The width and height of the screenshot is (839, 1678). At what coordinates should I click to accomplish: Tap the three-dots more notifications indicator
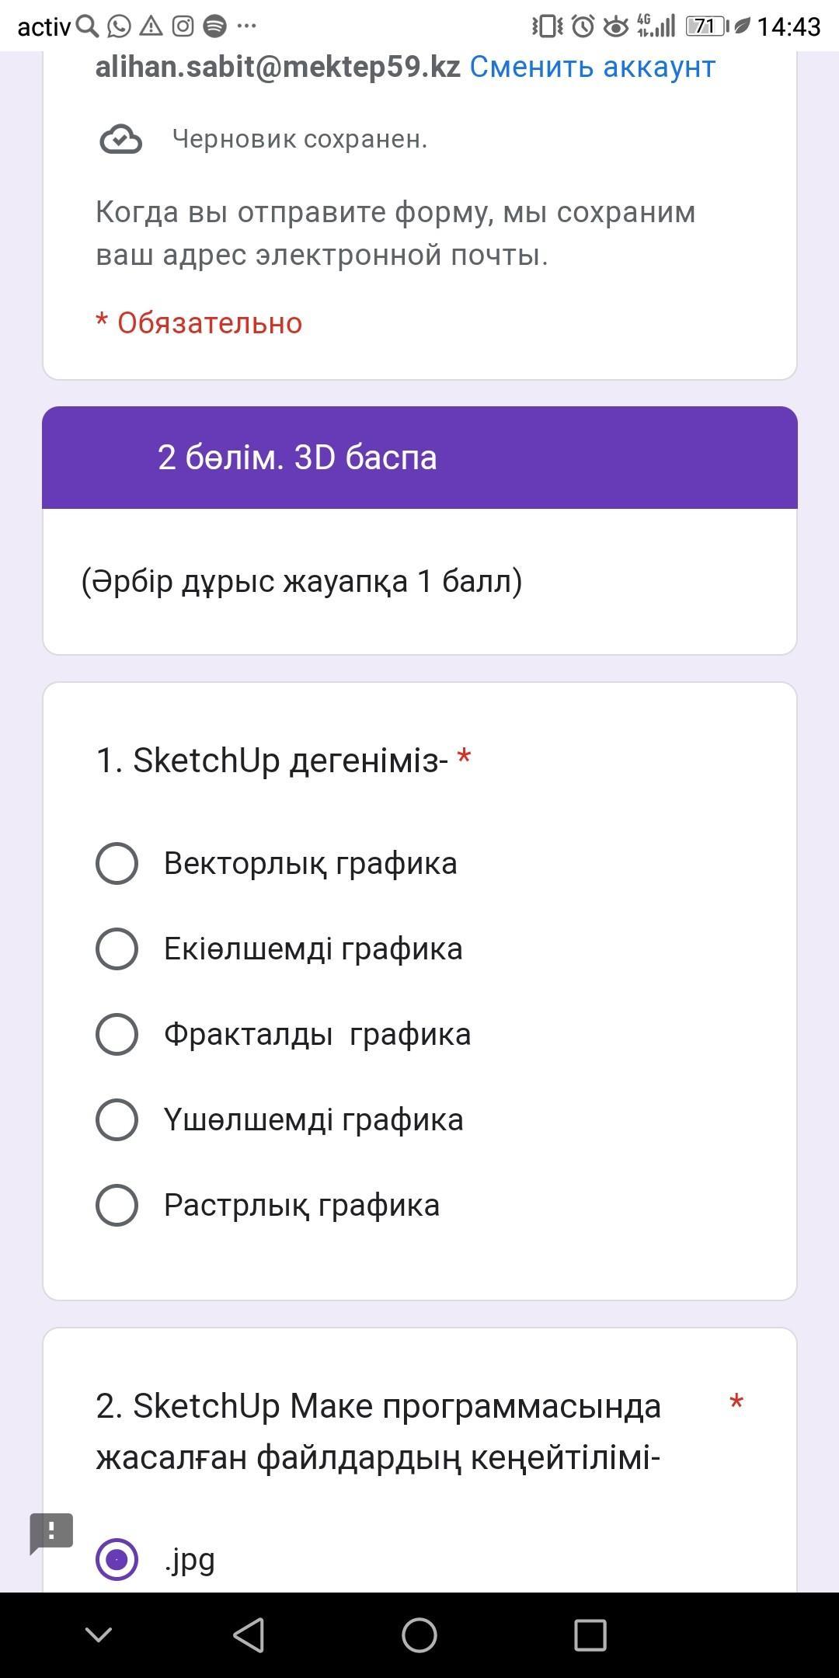[246, 26]
